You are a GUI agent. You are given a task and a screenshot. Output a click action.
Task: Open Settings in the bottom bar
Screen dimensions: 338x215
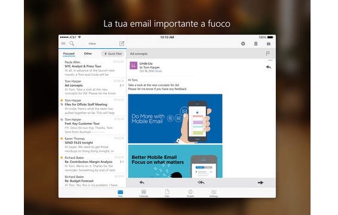(214, 193)
